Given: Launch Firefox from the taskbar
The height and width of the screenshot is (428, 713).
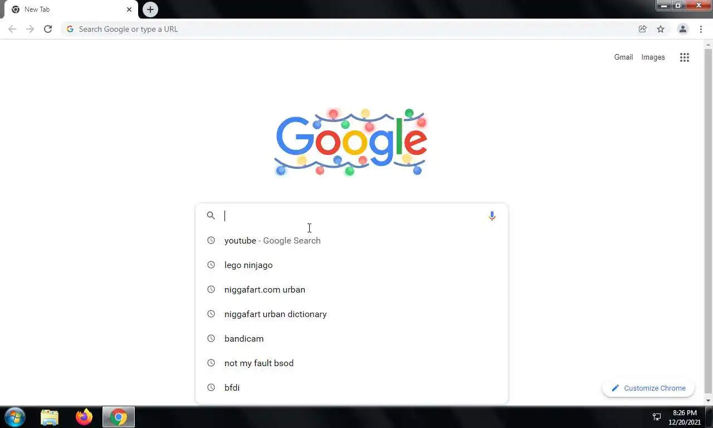Looking at the screenshot, I should [84, 417].
